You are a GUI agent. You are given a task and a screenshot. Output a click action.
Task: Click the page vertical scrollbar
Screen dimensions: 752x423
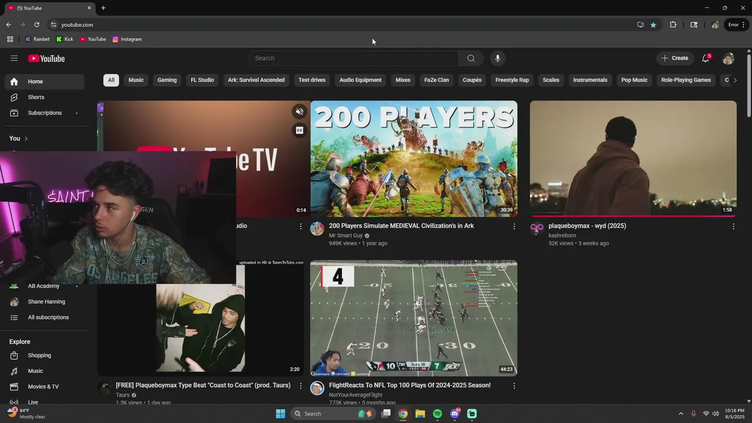[748, 85]
